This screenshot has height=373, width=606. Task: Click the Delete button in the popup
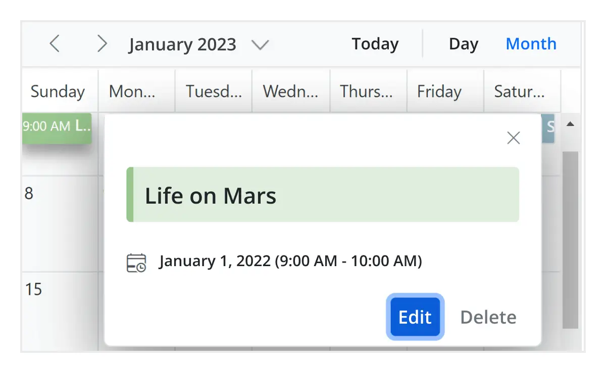[x=487, y=317]
